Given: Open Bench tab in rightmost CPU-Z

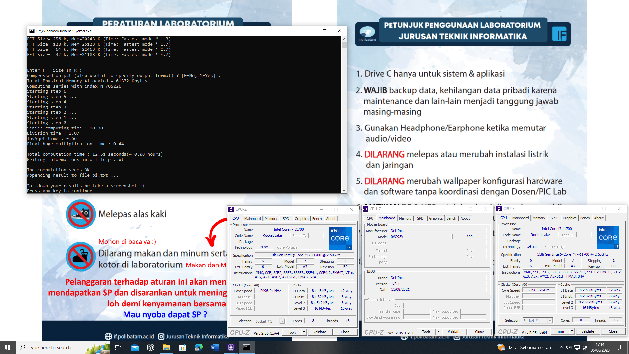Looking at the screenshot, I should 585,218.
